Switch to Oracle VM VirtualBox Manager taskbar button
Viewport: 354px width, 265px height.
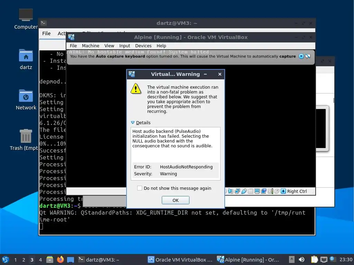(x=180, y=259)
